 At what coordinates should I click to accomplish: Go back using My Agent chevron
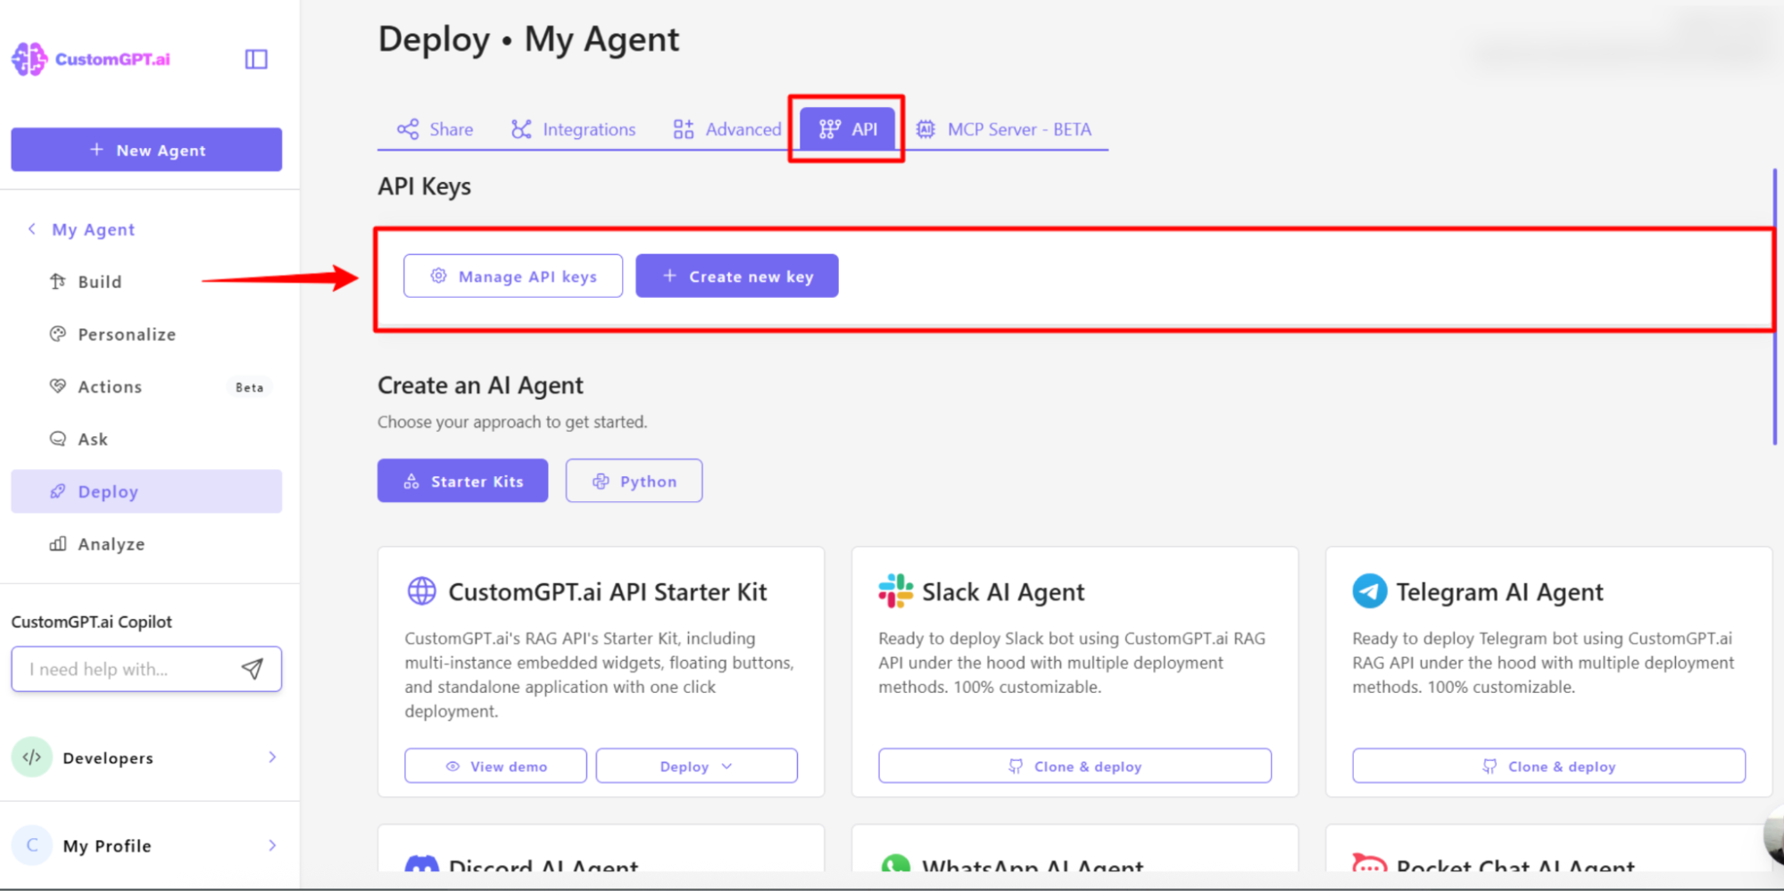click(x=32, y=229)
